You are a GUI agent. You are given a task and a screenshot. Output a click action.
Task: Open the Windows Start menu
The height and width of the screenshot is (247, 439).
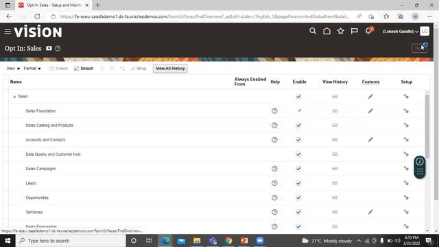click(8, 241)
